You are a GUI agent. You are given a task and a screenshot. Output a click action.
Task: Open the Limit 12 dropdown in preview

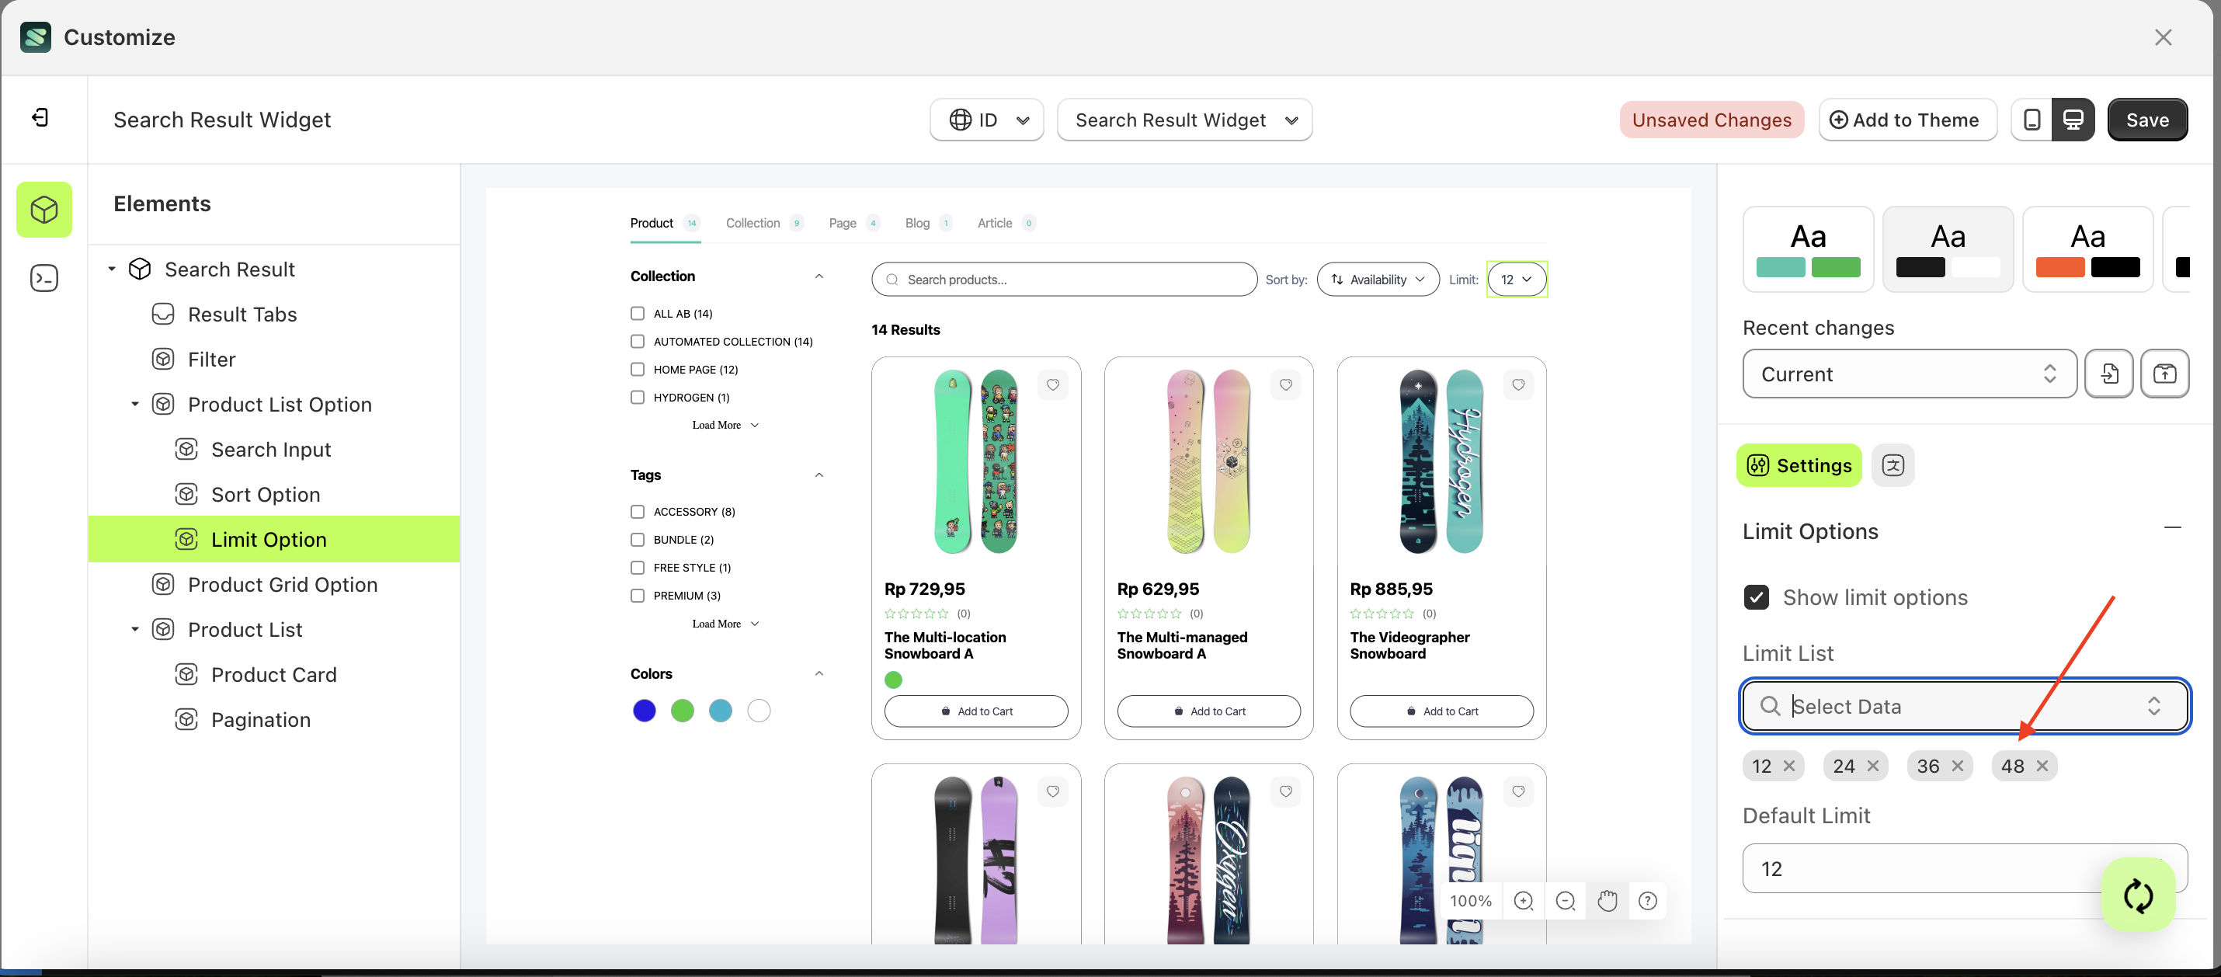1517,279
